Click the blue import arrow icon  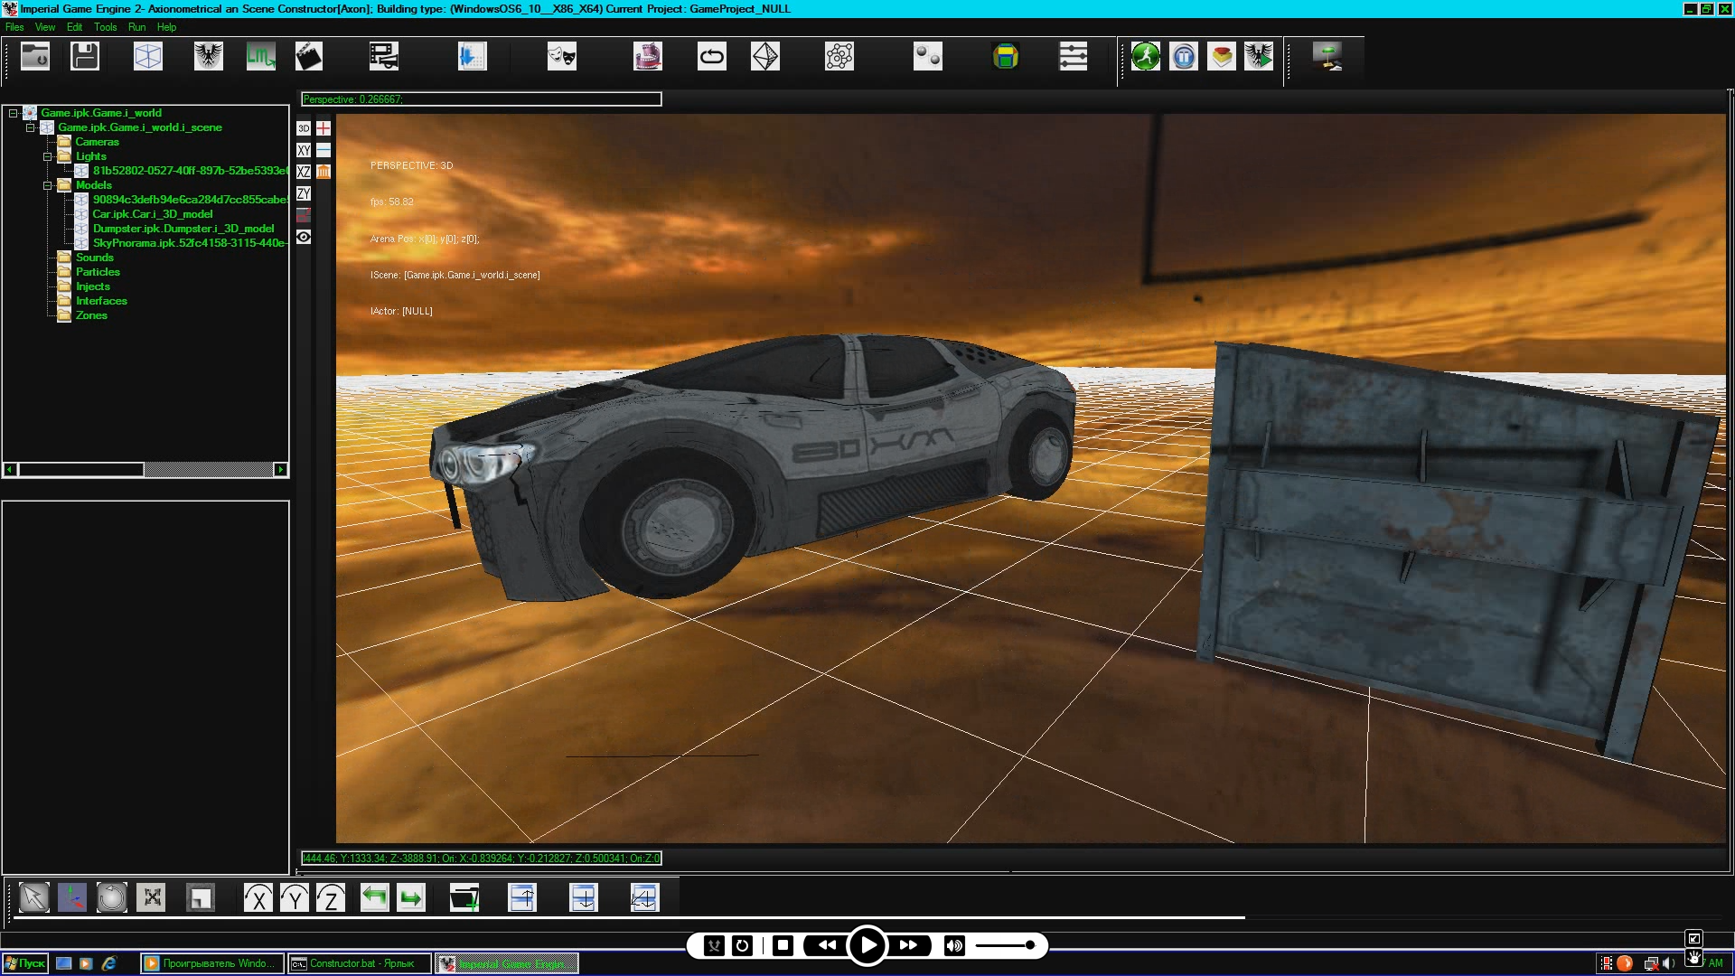tap(472, 56)
